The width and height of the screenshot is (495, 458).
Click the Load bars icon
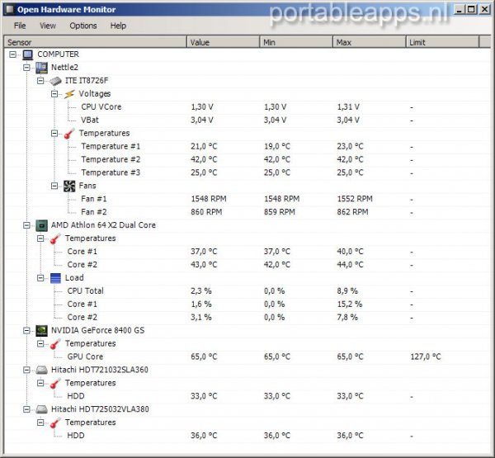click(55, 278)
